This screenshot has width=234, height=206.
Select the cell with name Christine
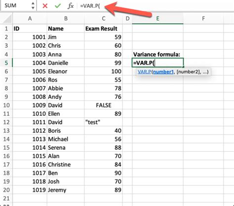[x=66, y=165]
